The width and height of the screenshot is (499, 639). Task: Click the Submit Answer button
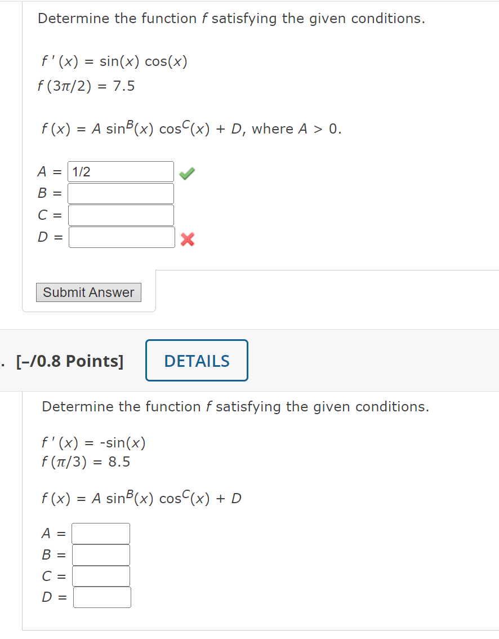point(88,292)
